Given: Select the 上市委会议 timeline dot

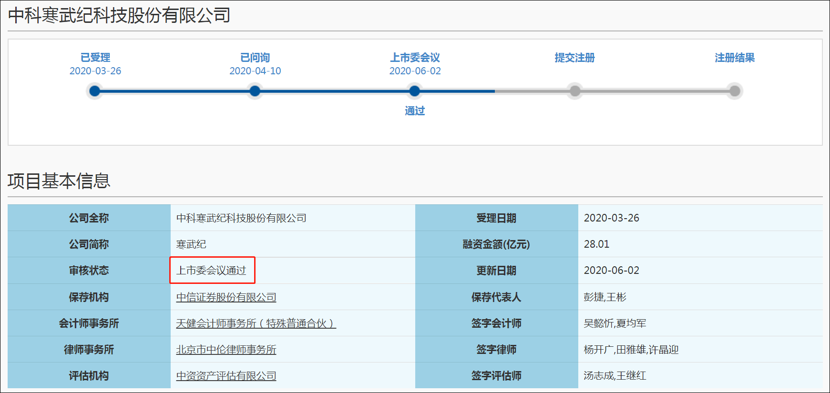Looking at the screenshot, I should [x=415, y=91].
